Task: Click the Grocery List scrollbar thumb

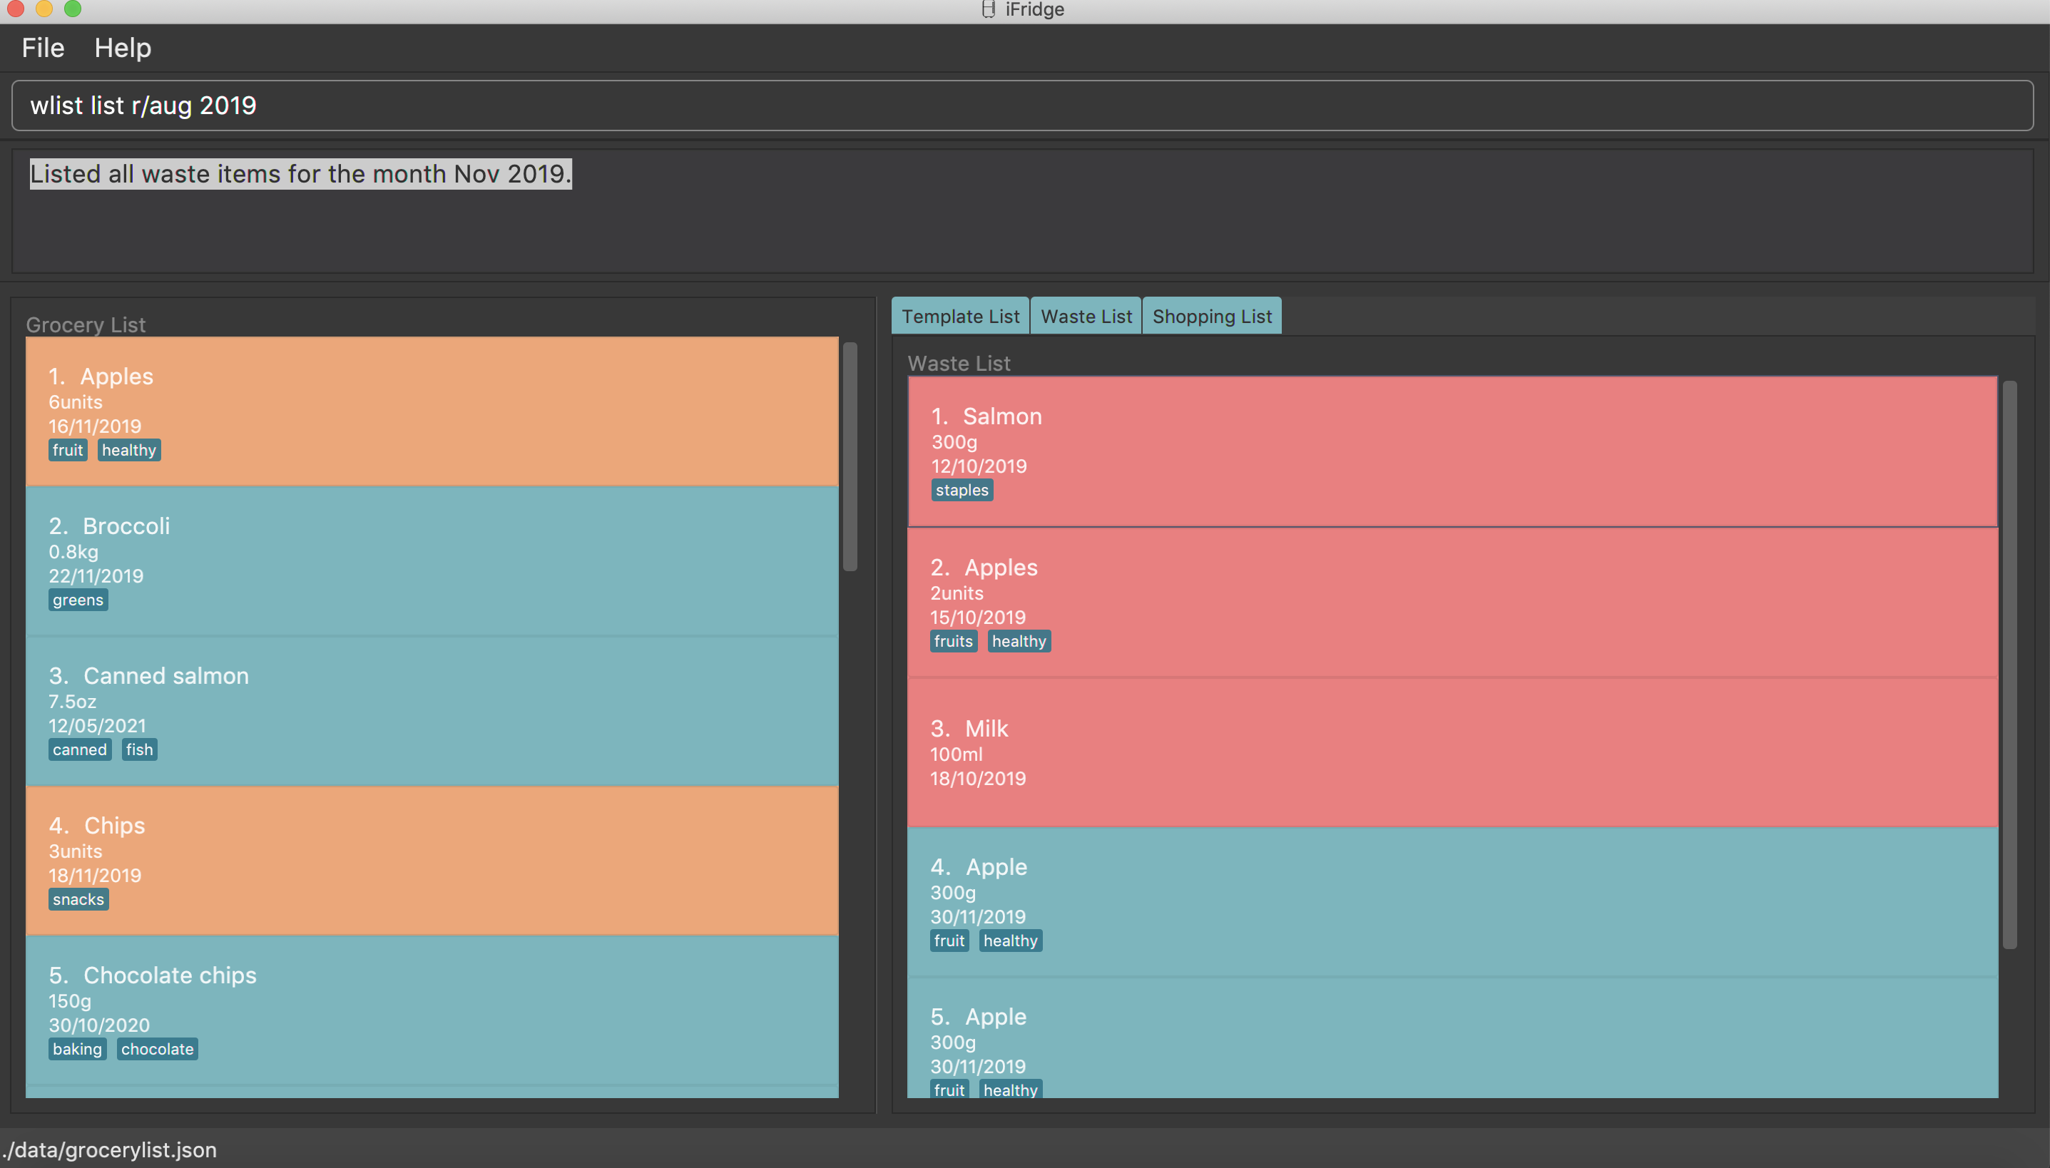Action: coord(850,456)
